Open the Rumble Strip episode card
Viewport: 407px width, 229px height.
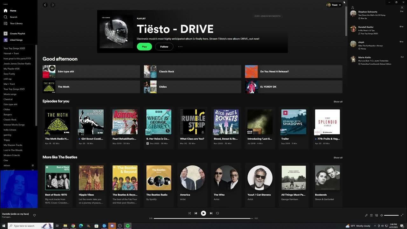coord(192,128)
